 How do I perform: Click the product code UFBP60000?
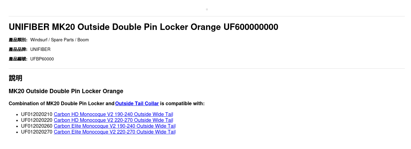[x=42, y=59]
